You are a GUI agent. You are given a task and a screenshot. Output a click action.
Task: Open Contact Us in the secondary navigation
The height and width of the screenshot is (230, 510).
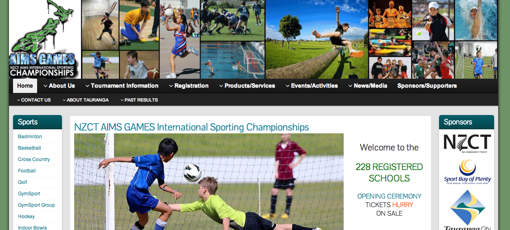tap(34, 100)
